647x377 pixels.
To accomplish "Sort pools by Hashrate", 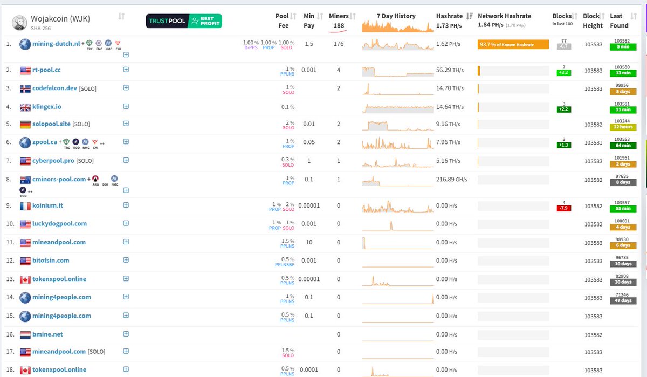I will (470, 16).
